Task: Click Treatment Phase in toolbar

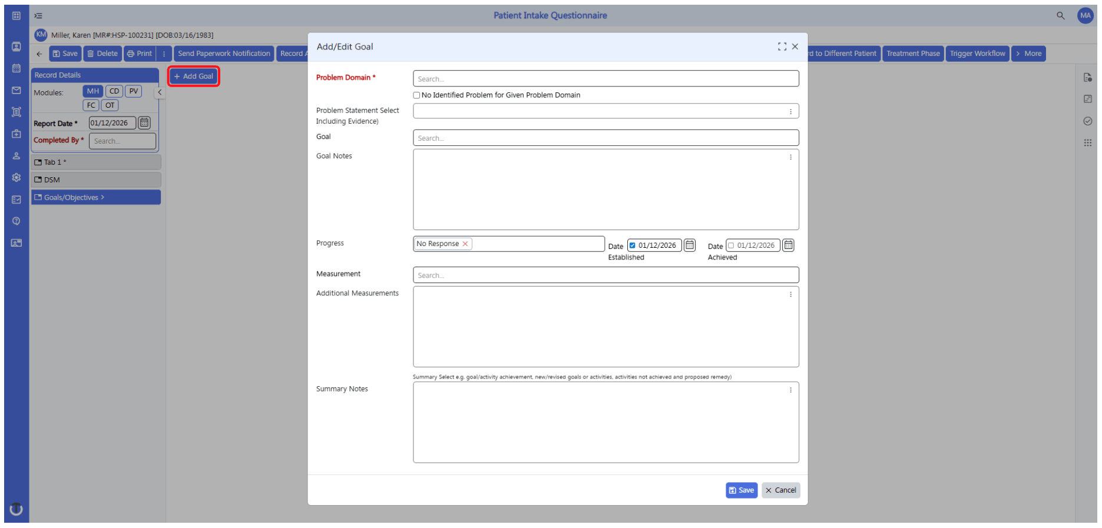Action: [913, 54]
